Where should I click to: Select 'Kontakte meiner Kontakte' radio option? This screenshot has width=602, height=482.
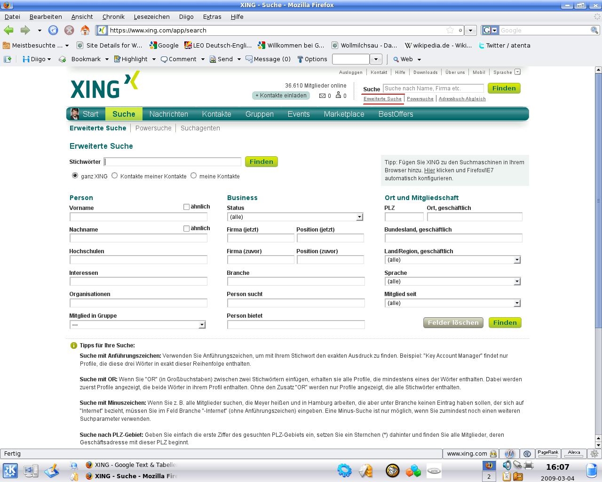click(114, 176)
